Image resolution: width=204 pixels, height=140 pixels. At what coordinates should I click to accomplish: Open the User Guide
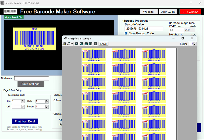[168, 12]
